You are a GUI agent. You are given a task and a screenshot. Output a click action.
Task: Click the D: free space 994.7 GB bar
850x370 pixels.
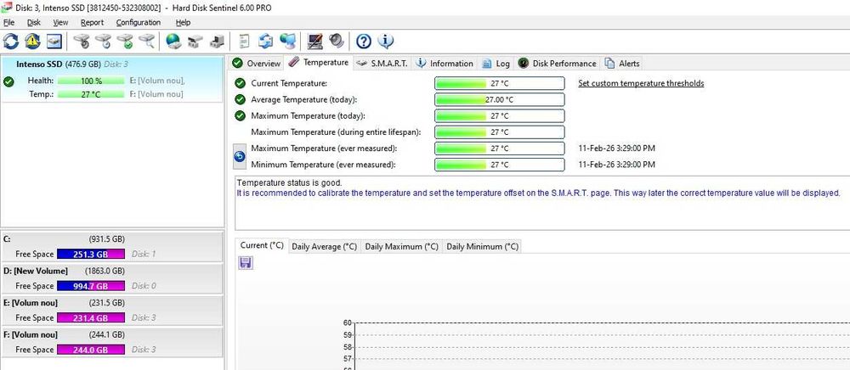pyautogui.click(x=91, y=286)
